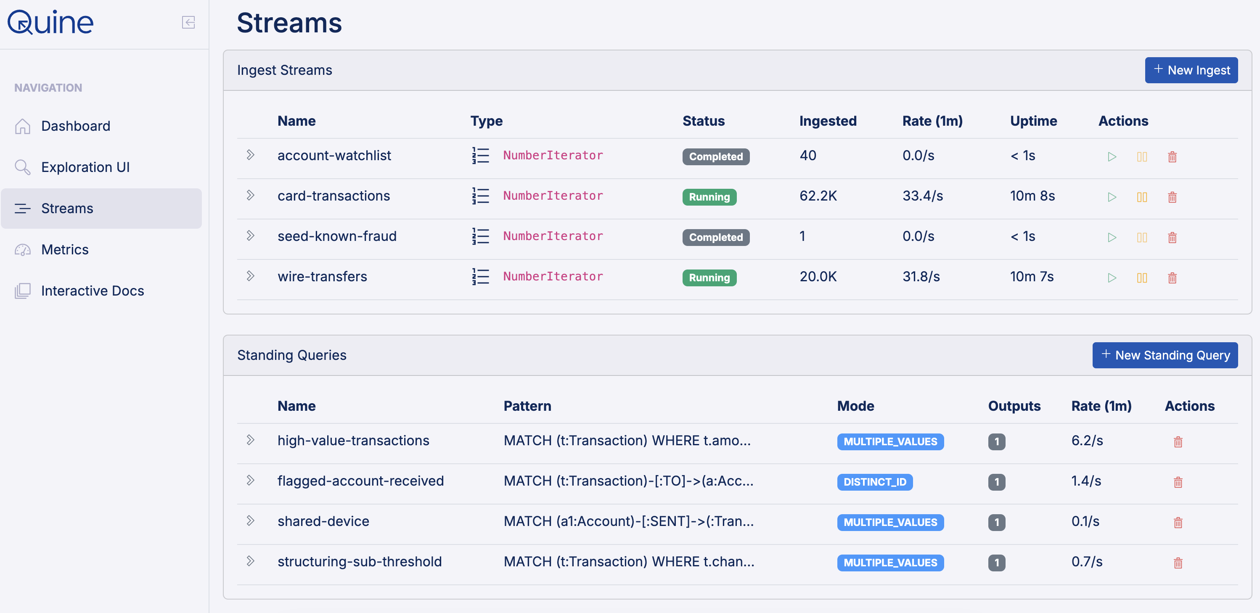
Task: Expand the seed-known-fraud row
Action: click(x=250, y=235)
